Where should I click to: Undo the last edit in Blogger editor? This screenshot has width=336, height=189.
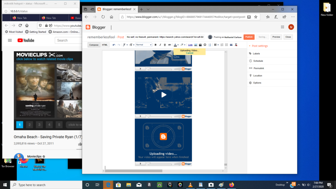coord(114,45)
